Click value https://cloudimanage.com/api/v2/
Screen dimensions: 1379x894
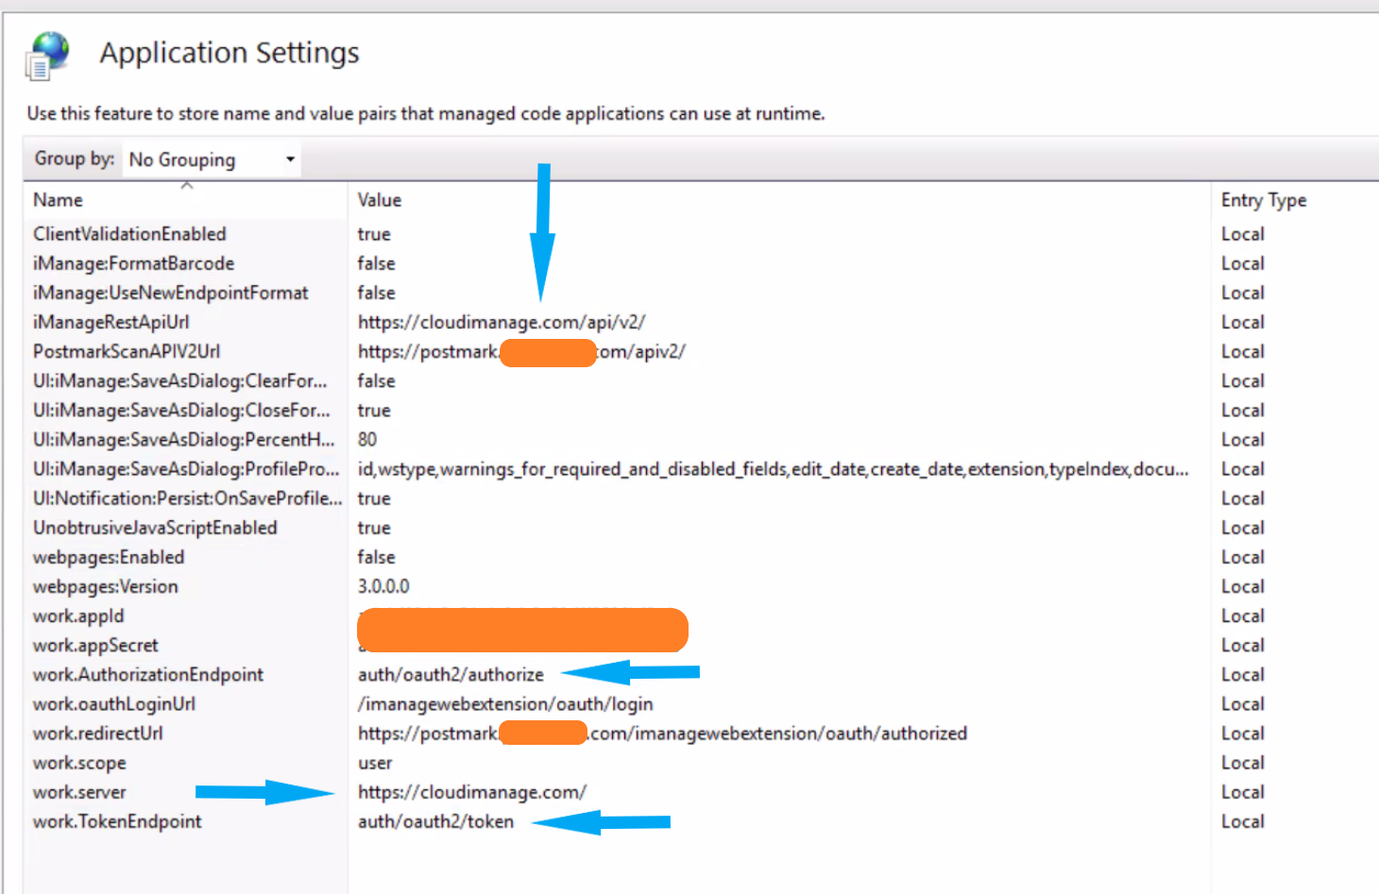coord(502,322)
